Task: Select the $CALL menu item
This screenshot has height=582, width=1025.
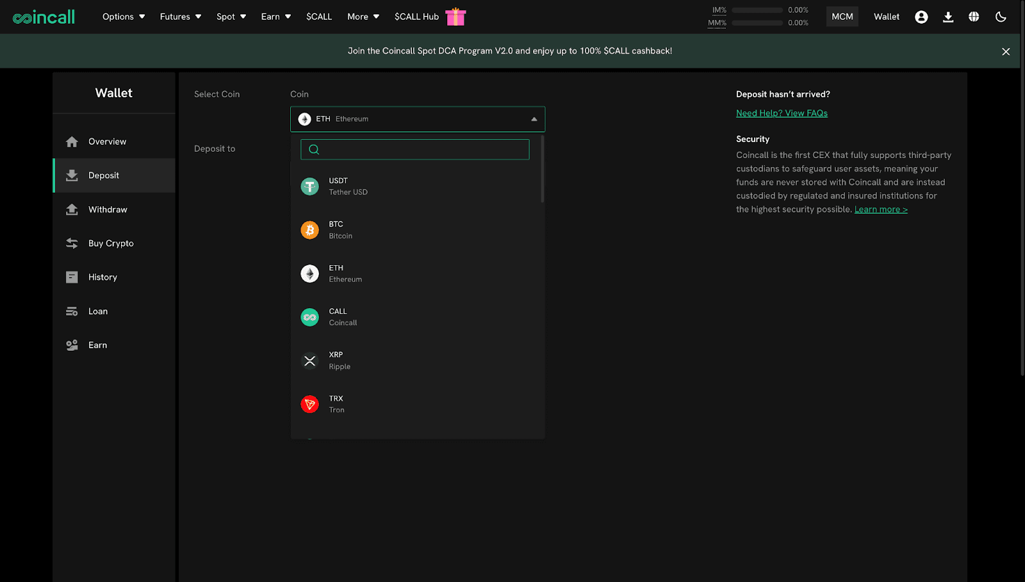Action: tap(319, 17)
